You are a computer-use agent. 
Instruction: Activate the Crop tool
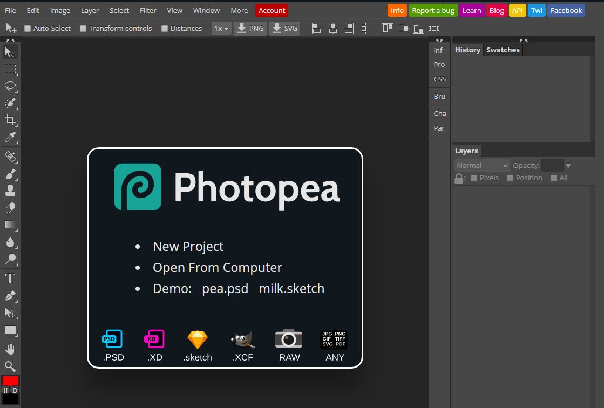(x=10, y=120)
